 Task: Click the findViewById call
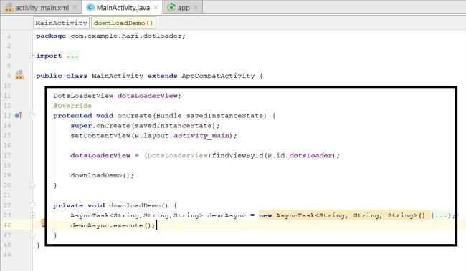pos(238,156)
